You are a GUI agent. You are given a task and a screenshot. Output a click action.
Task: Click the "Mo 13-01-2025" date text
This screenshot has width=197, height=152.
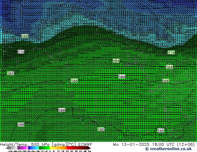tap(131, 145)
